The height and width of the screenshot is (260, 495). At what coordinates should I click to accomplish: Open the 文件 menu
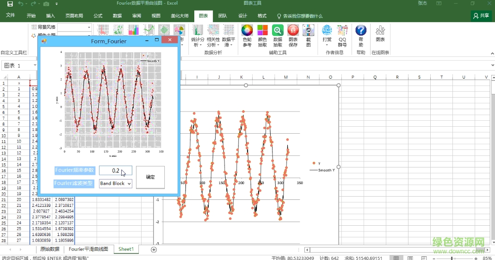[10, 16]
